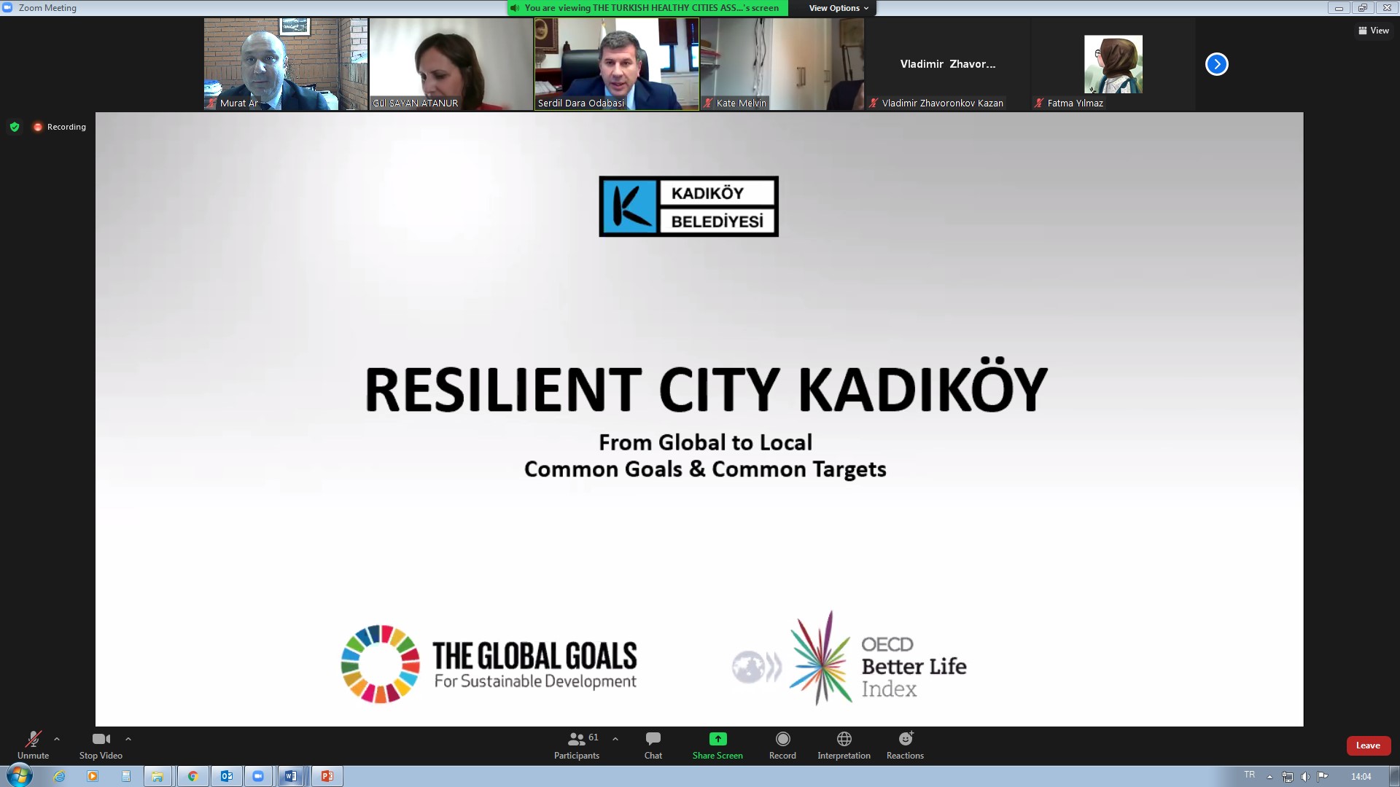Screen dimensions: 1400x787
Task: Open video options arrow beside Stop Video
Action: (x=128, y=739)
